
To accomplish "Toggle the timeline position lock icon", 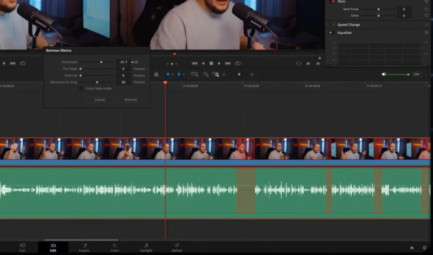I will click(x=156, y=74).
